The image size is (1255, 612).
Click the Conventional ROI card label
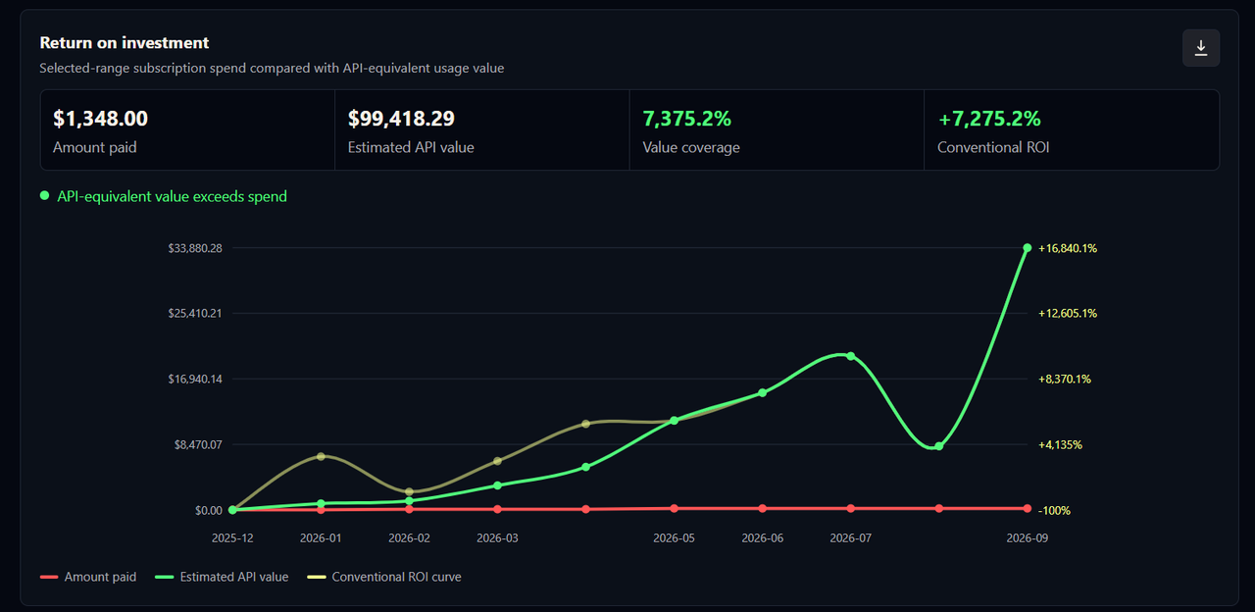tap(993, 147)
